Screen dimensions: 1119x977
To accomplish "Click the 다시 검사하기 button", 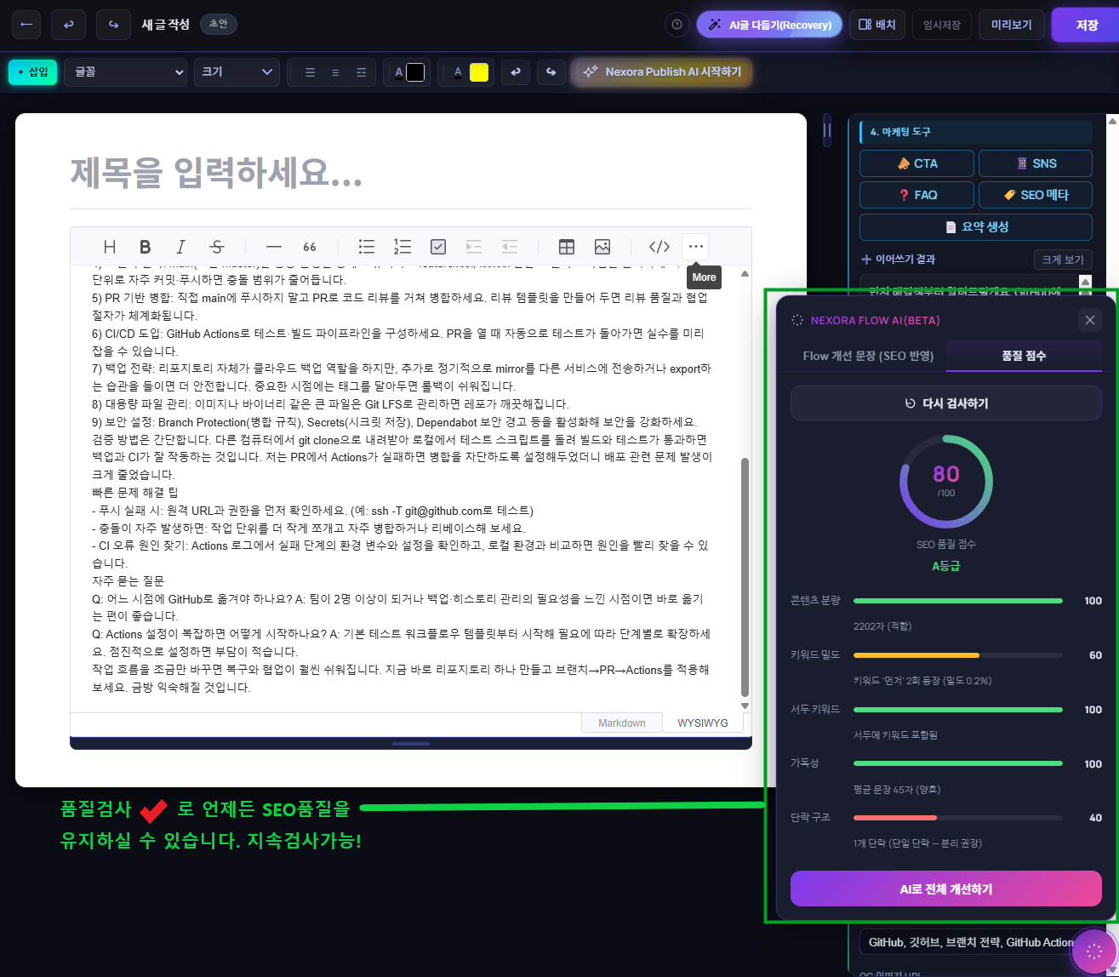I will point(946,403).
